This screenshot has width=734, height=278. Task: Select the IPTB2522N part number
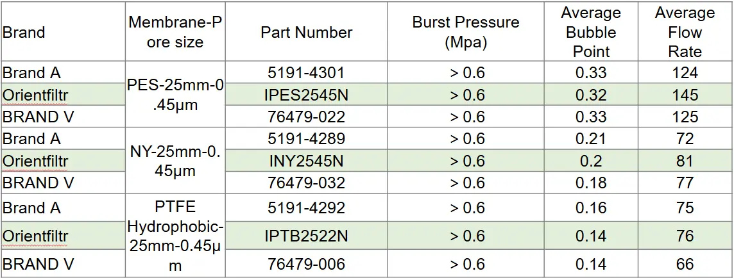click(x=306, y=236)
